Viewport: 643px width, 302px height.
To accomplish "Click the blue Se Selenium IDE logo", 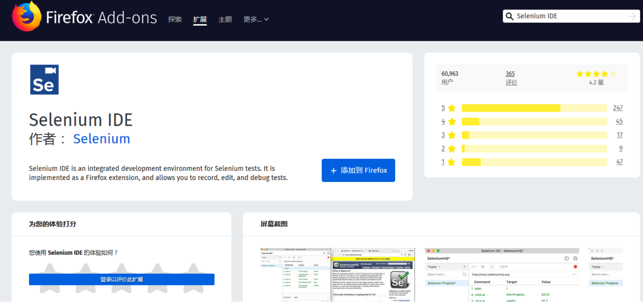I will 44,80.
